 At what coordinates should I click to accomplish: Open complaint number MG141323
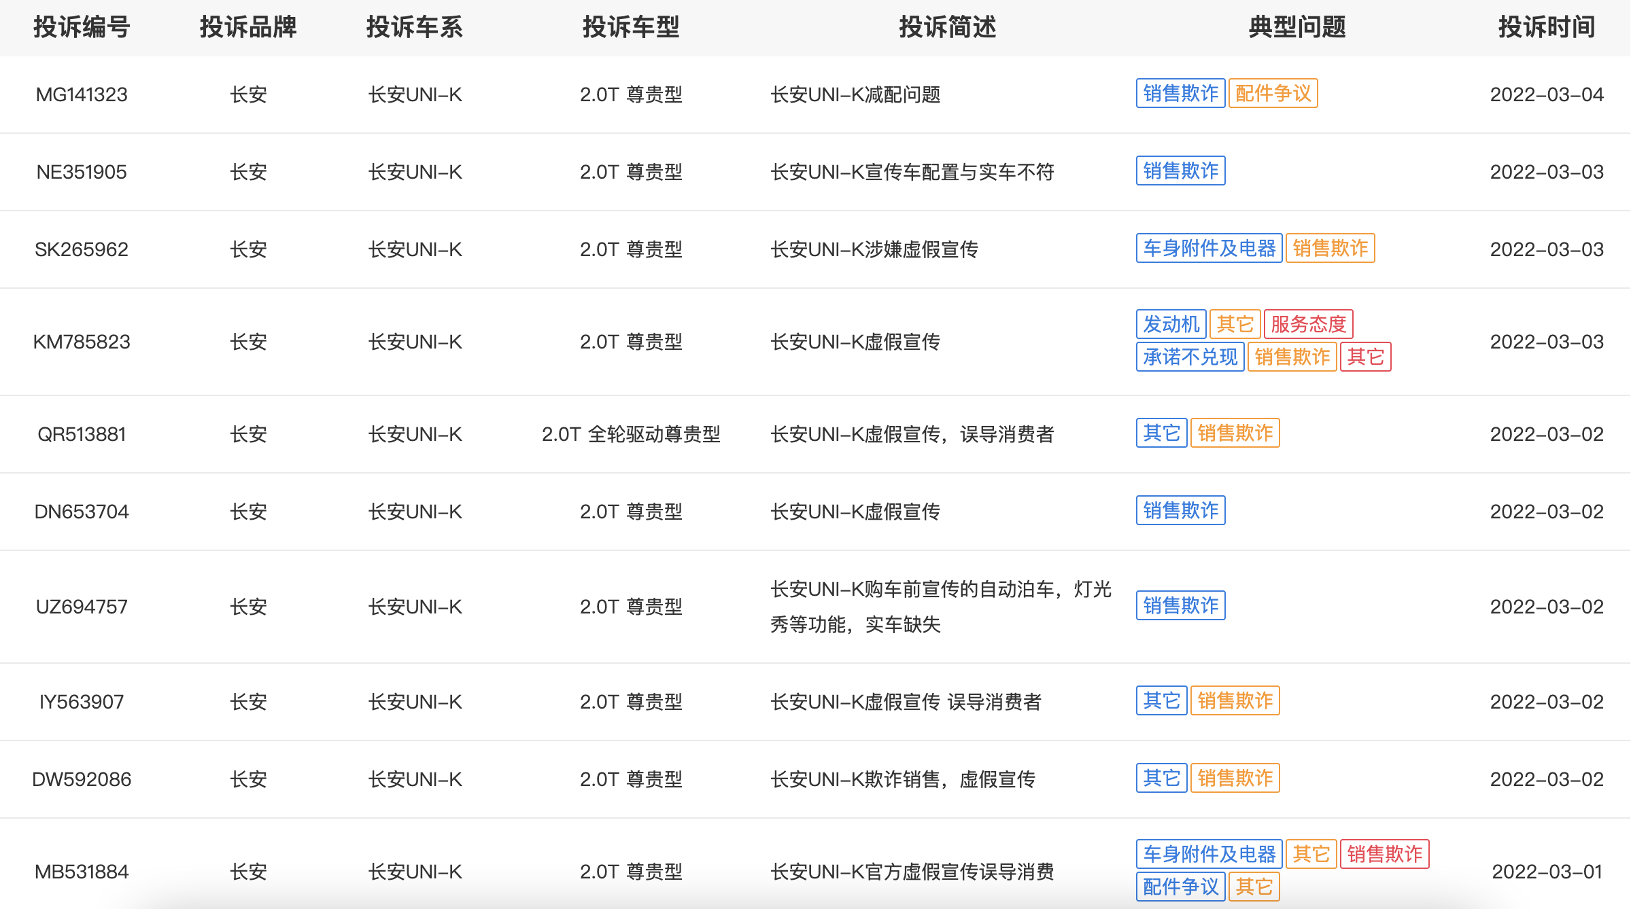[x=82, y=94]
